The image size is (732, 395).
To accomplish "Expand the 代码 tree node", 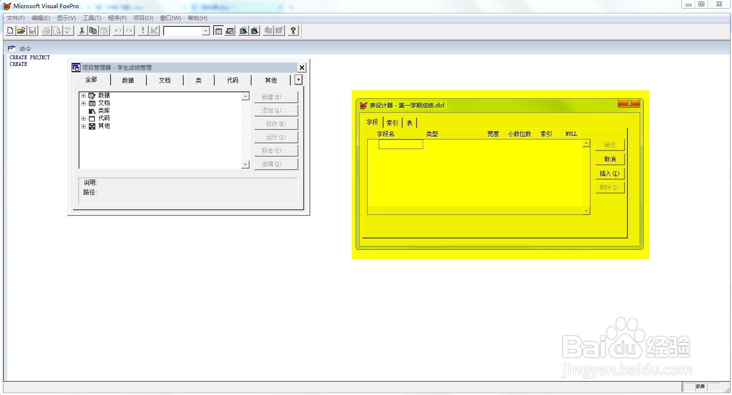I will [83, 118].
